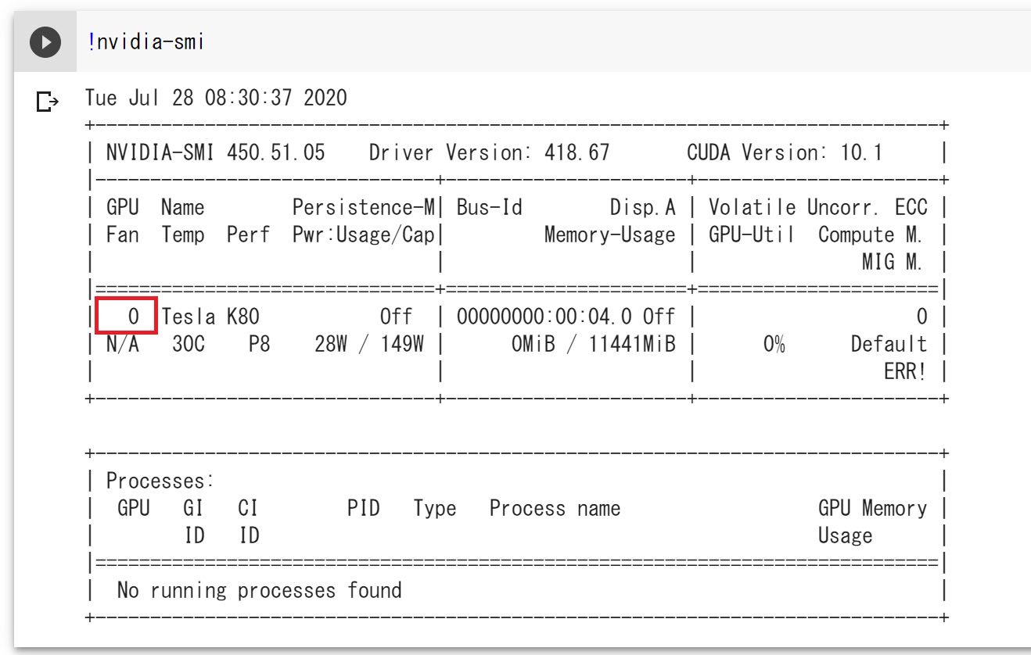This screenshot has width=1031, height=655.
Task: Click the CUDA Version 10.1 text
Action: 785,152
